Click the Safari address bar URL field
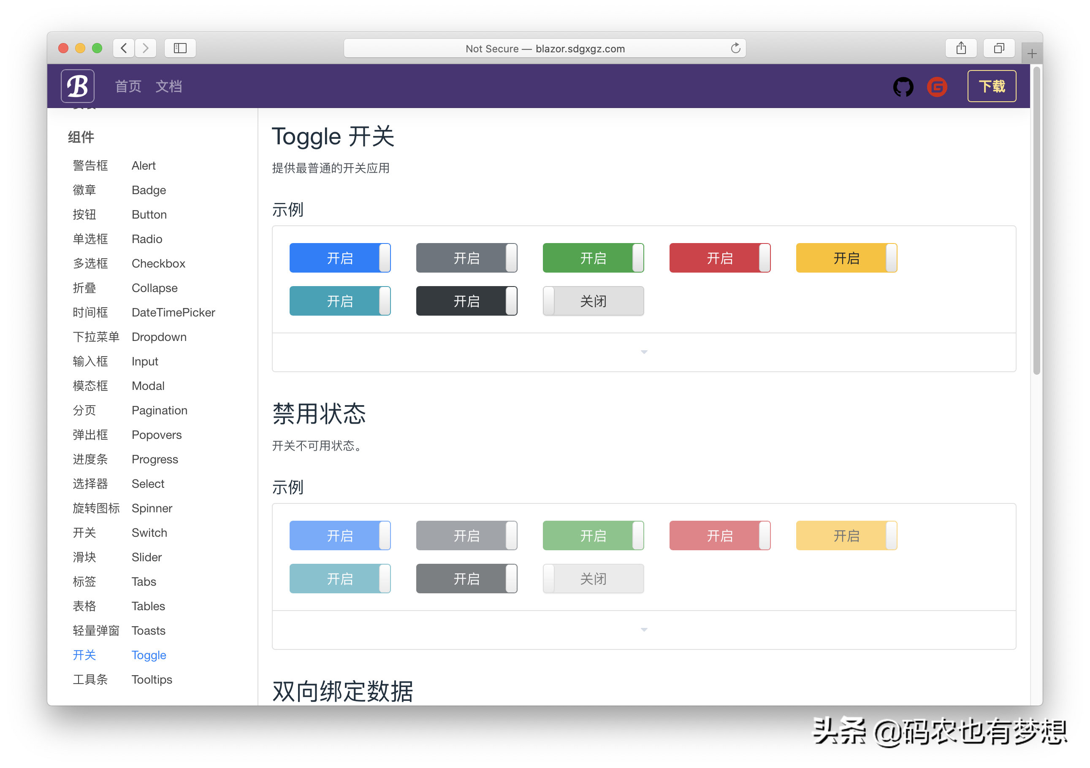This screenshot has width=1090, height=768. 545,48
